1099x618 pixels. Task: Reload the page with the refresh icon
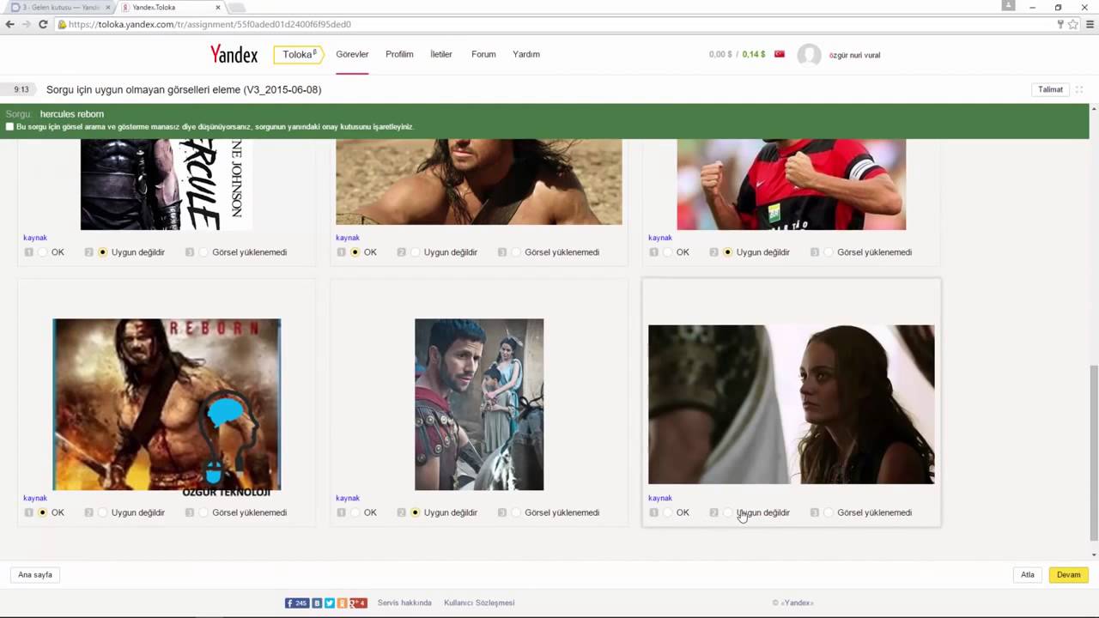[x=43, y=24]
